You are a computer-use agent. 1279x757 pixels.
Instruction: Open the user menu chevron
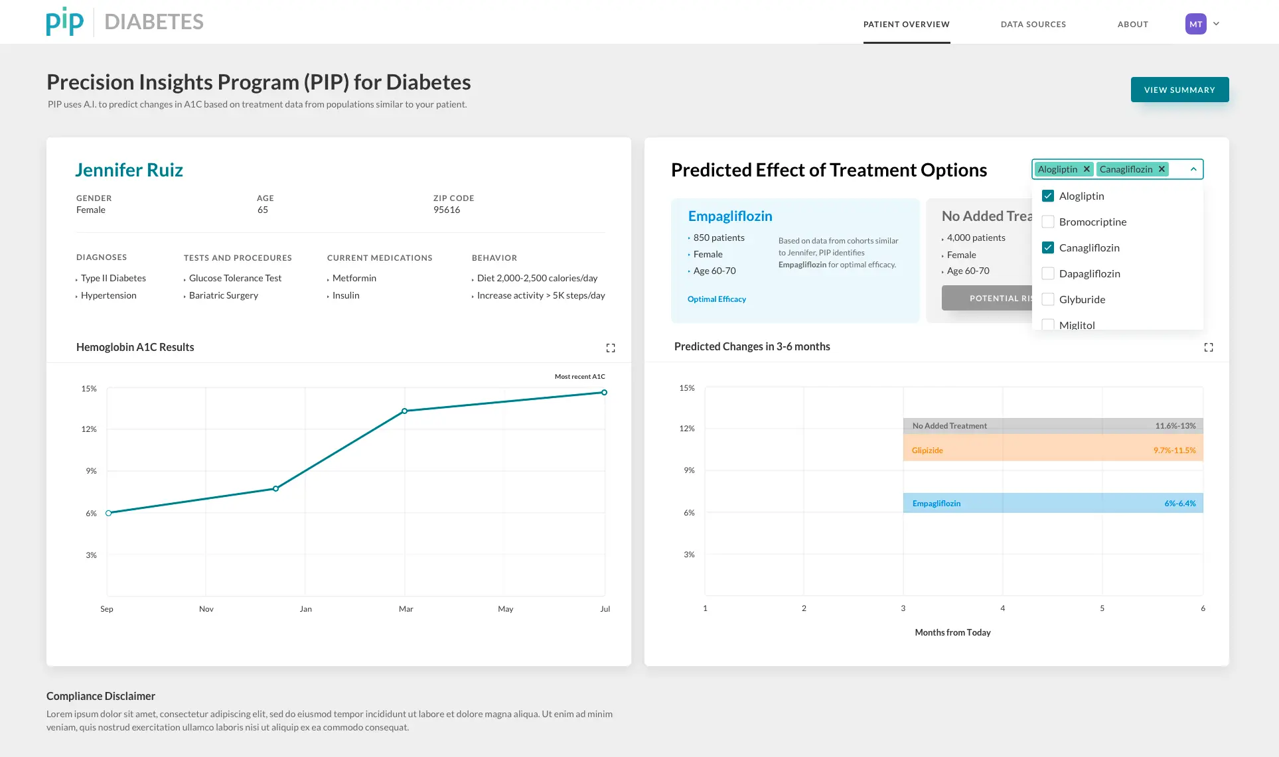point(1216,24)
